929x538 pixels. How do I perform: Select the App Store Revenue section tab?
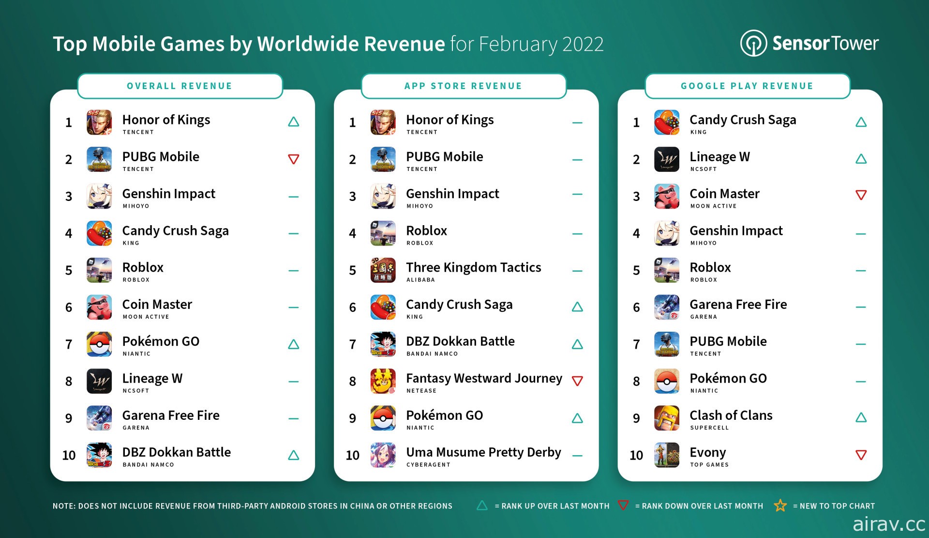pyautogui.click(x=464, y=89)
